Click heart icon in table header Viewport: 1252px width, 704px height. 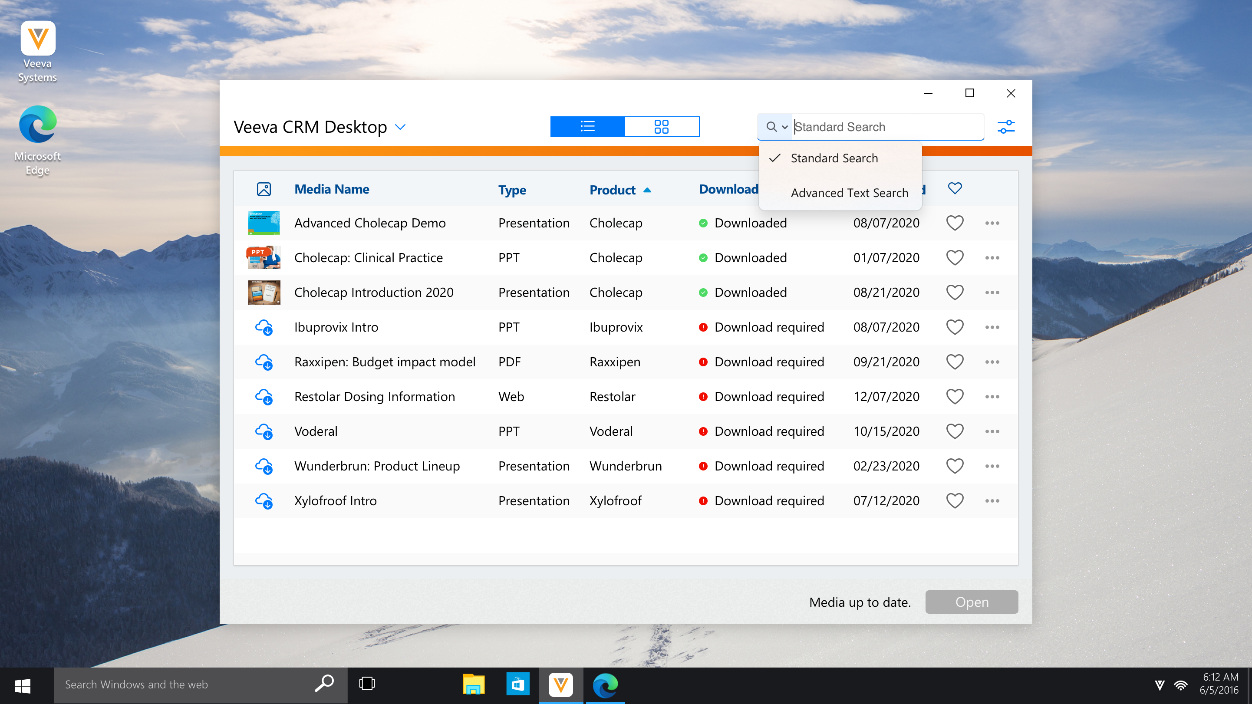click(x=955, y=188)
